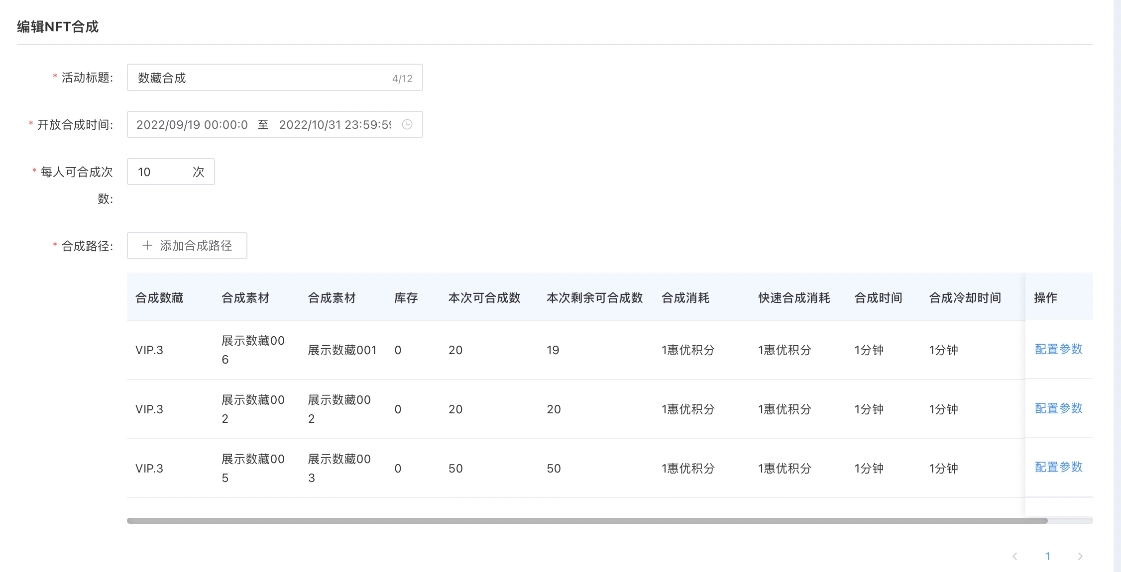Click the 库存 column header
This screenshot has width=1121, height=572.
pyautogui.click(x=406, y=298)
